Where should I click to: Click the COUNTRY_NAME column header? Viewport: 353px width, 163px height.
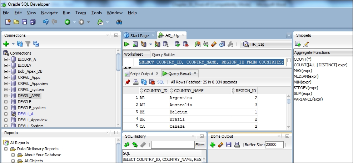pos(200,91)
